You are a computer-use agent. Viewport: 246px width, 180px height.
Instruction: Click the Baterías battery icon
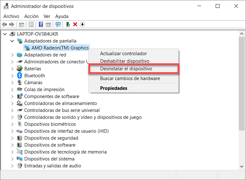20,69
